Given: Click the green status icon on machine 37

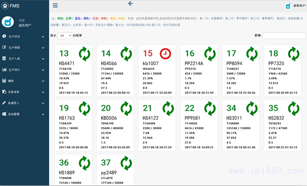Looking at the screenshot, I should click(126, 163).
